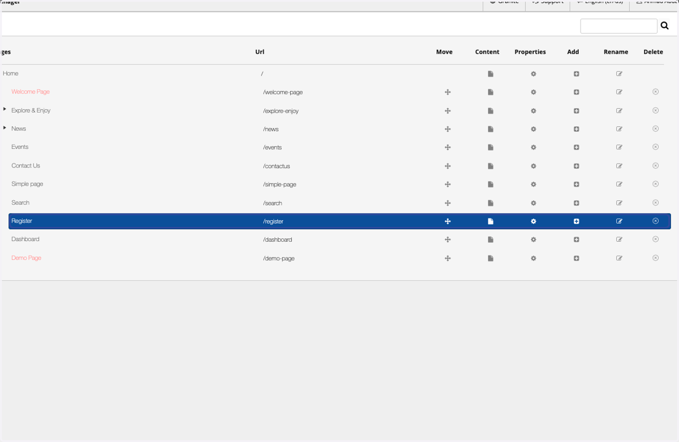679x442 pixels.
Task: Click move handle for Welcome Page
Action: point(448,92)
